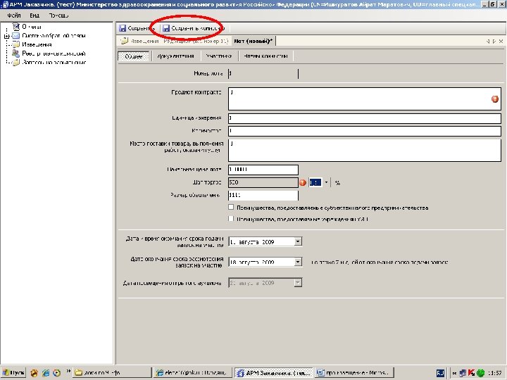Select the Лот (новый)* document tab
Viewport: 507px width, 380px height.
point(254,41)
